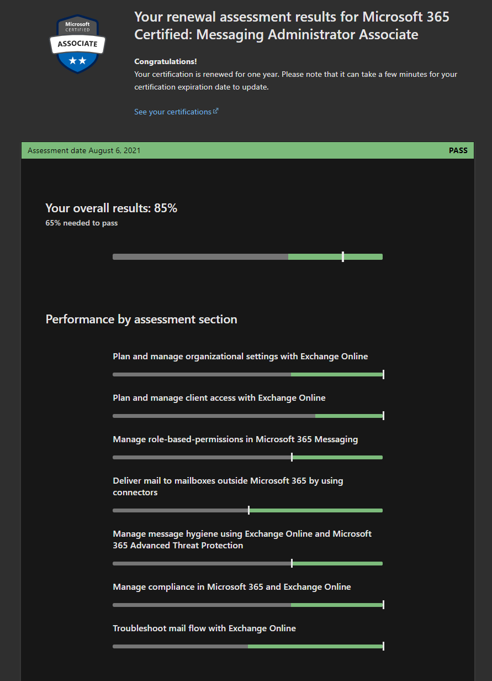Click the external link icon beside See your certifications
Screen dimensions: 492x681
216,111
